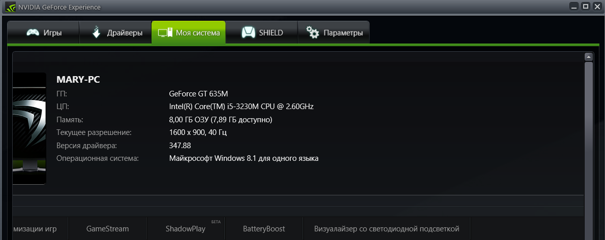Switch to the Драйверы tab
Viewport: 605px width, 240px height.
tap(115, 33)
